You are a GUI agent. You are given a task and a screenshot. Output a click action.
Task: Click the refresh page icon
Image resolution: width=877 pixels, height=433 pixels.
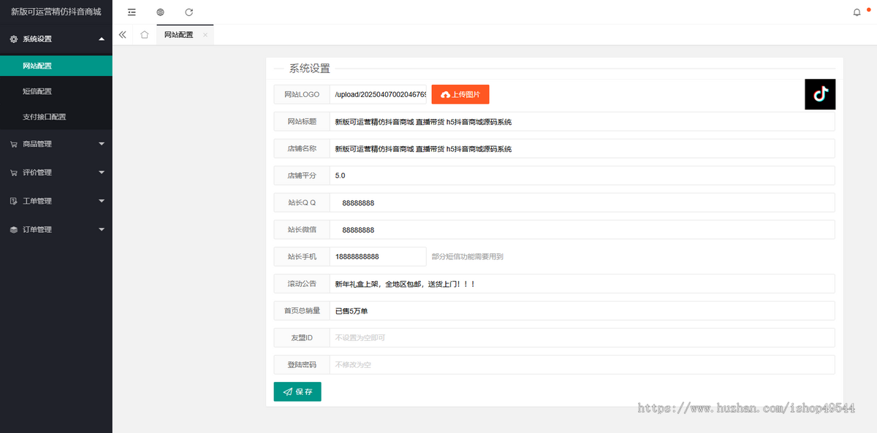[x=189, y=12]
